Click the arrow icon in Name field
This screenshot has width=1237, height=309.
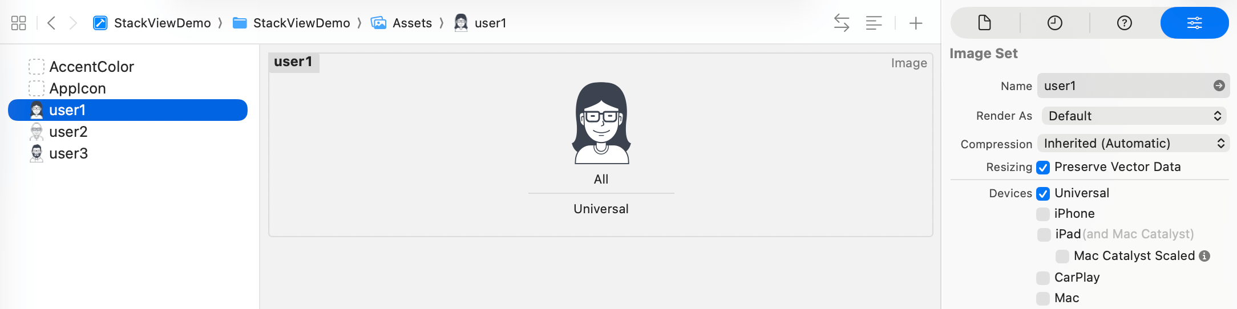pyautogui.click(x=1219, y=86)
